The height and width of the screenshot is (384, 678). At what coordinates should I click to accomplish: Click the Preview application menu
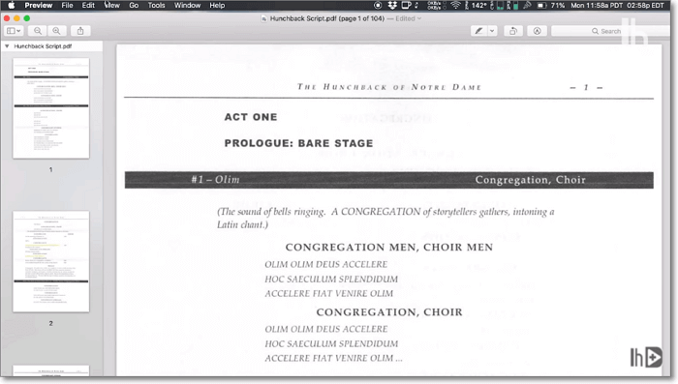(38, 5)
